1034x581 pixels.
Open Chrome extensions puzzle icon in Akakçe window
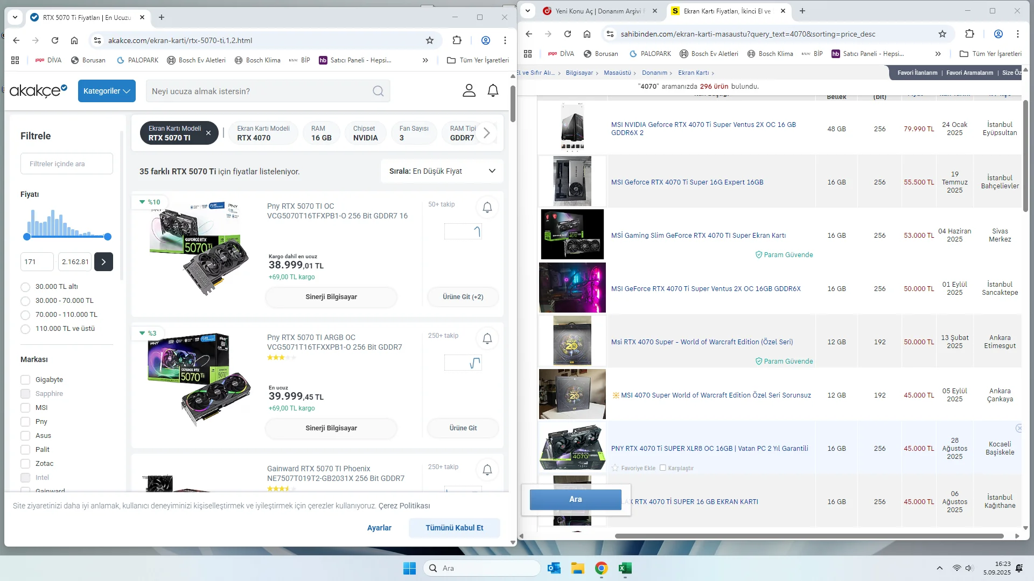(x=457, y=40)
